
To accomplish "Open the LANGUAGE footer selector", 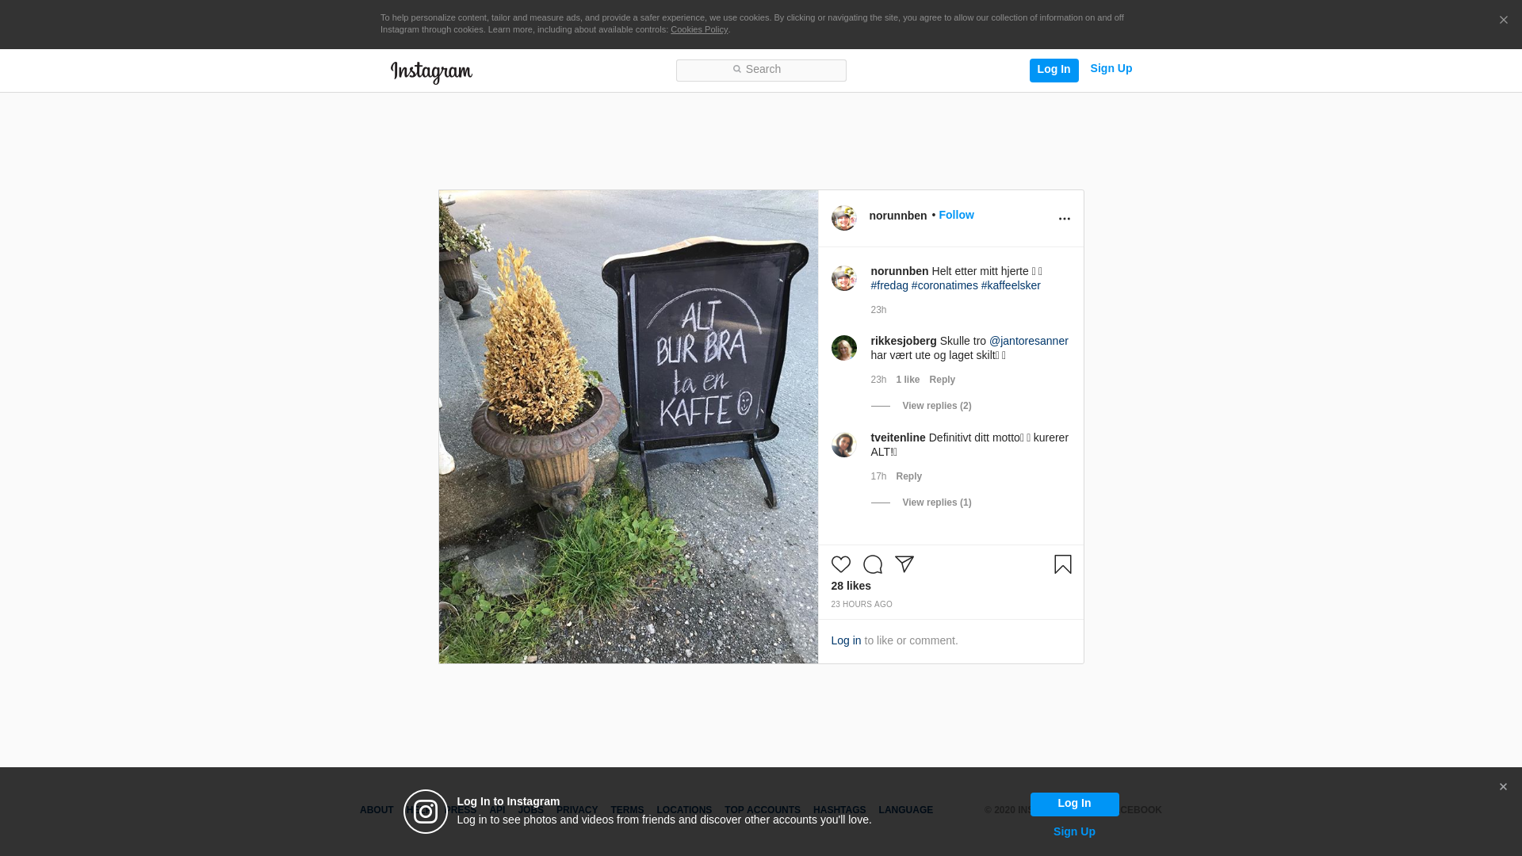I will pos(905,810).
